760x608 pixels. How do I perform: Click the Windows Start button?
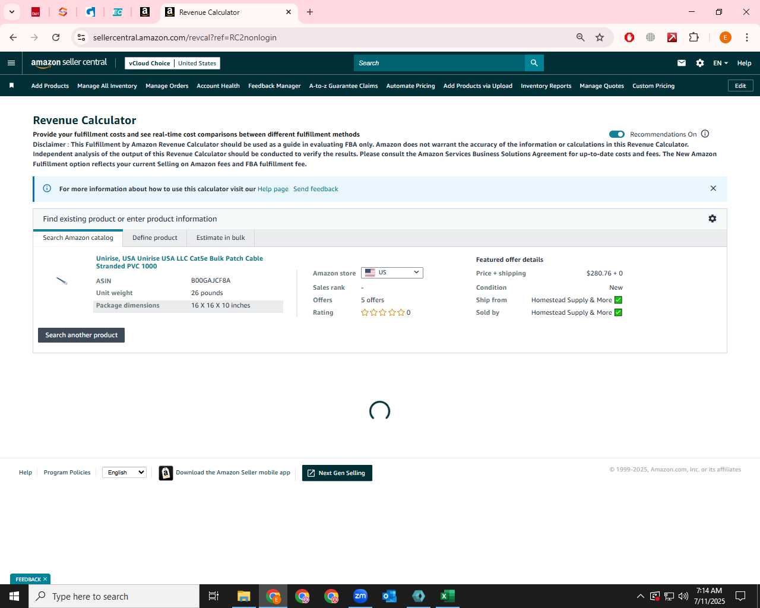click(x=14, y=596)
